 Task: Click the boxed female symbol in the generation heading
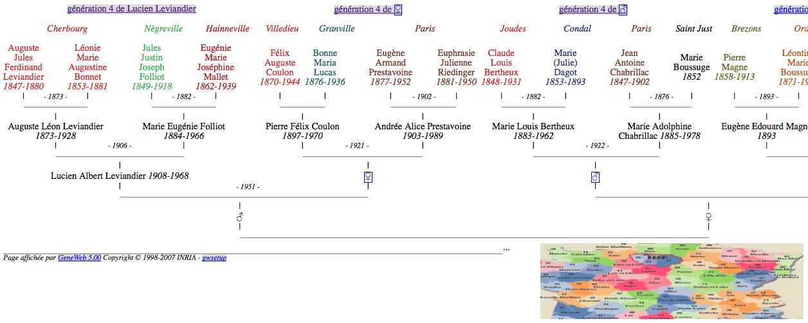pos(398,10)
